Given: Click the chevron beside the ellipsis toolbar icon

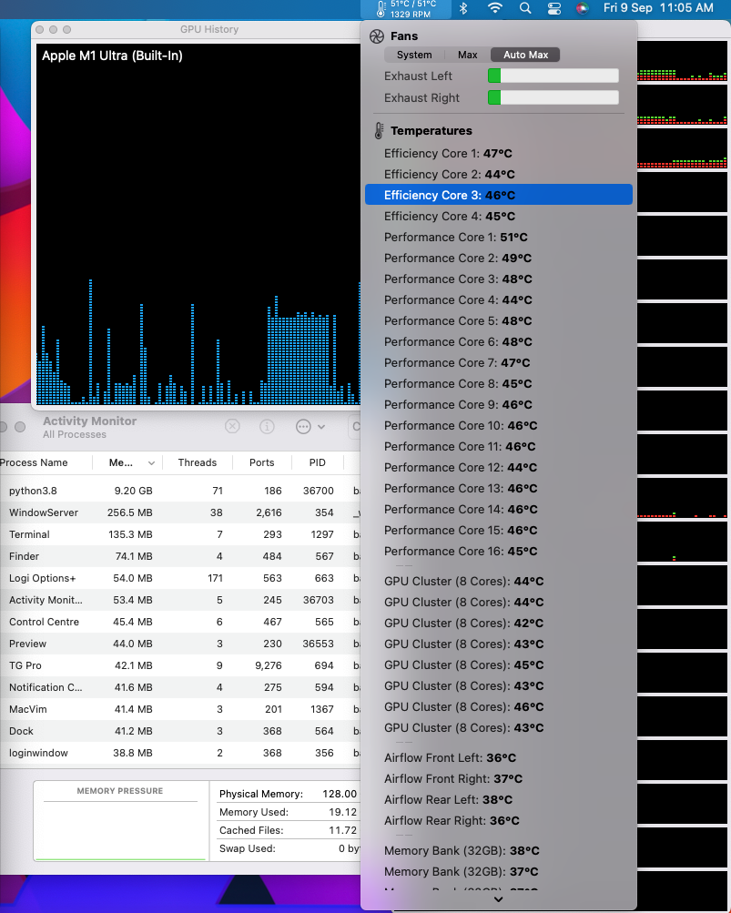Looking at the screenshot, I should [321, 427].
